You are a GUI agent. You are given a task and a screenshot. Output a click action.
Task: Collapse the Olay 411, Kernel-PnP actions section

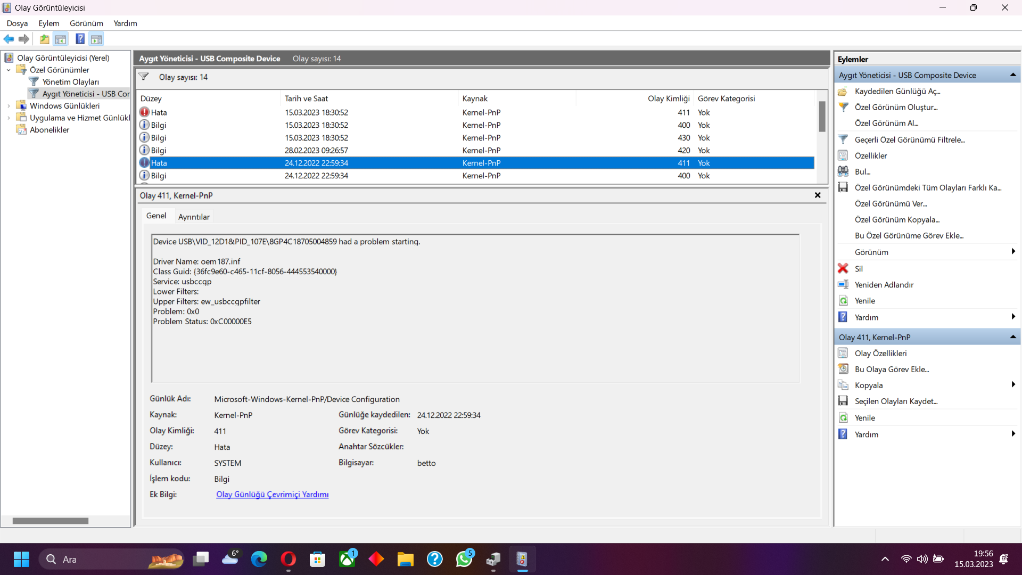tap(1012, 337)
